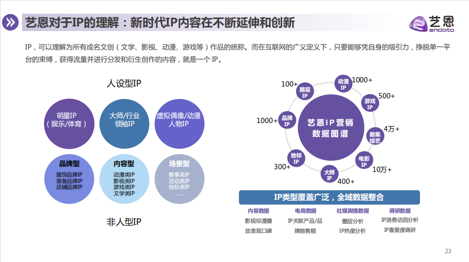Click the IP类型覆盖广泛 blue banner
This screenshot has width=469, height=262.
(329, 197)
